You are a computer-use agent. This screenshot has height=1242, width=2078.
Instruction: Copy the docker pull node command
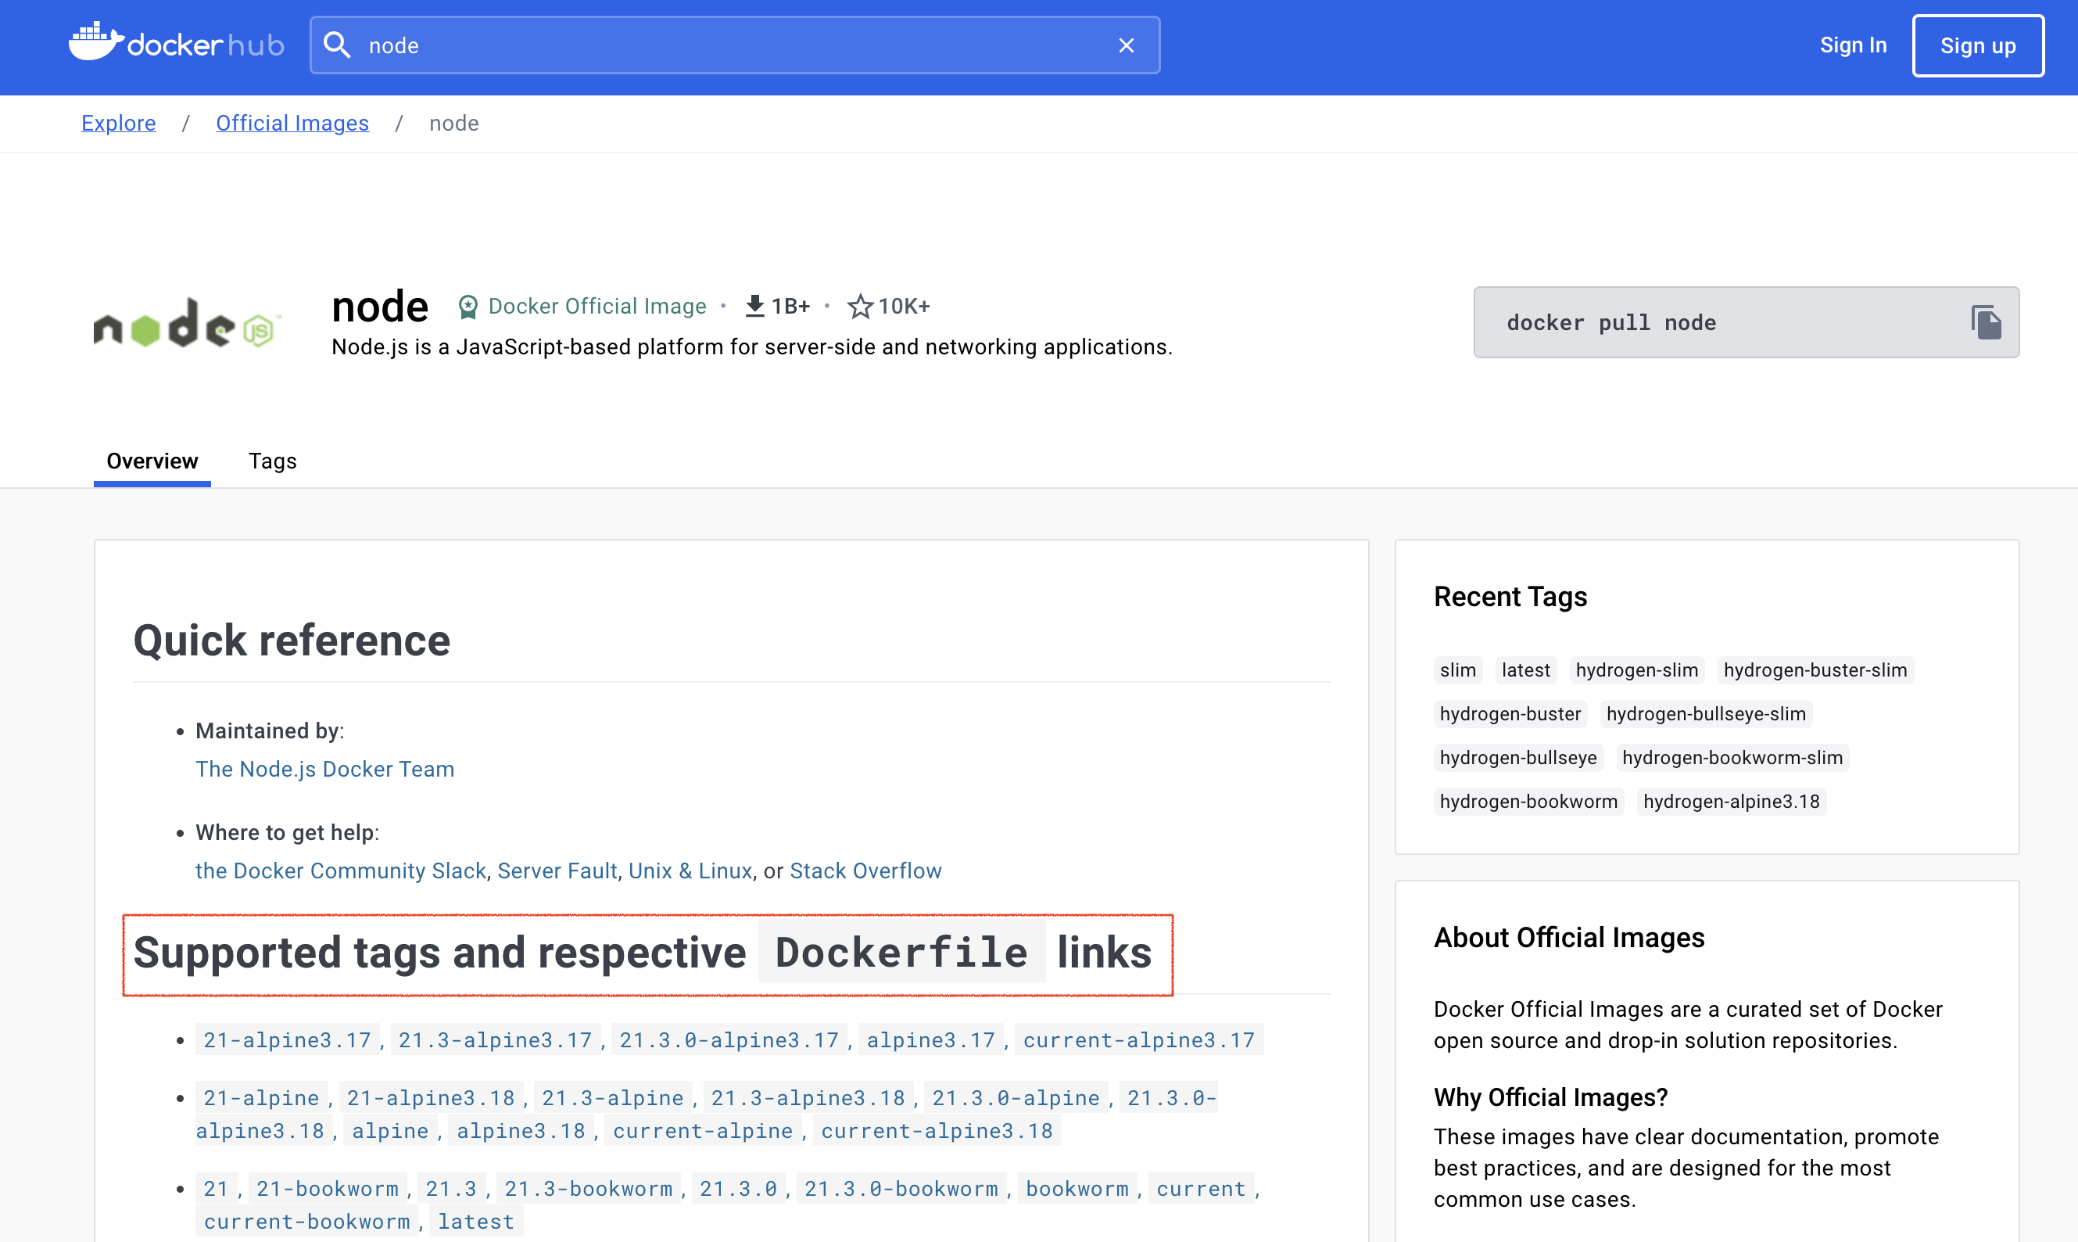pos(1987,322)
